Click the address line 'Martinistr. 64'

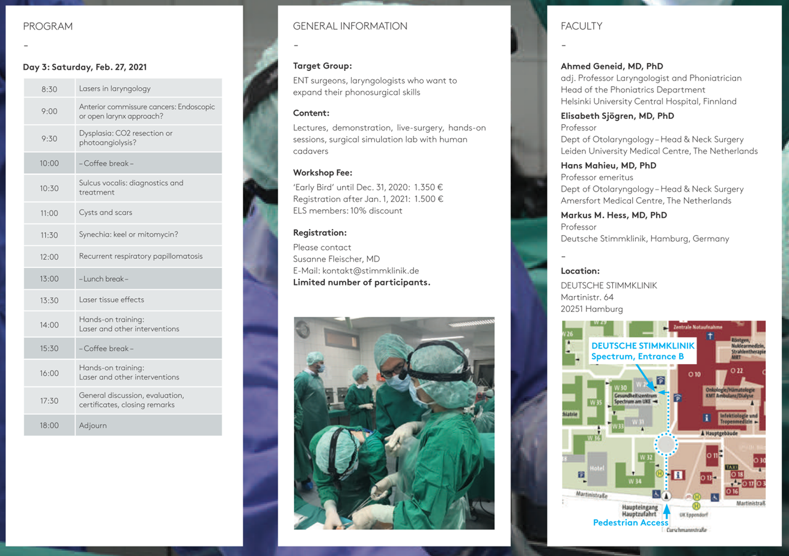(x=587, y=298)
